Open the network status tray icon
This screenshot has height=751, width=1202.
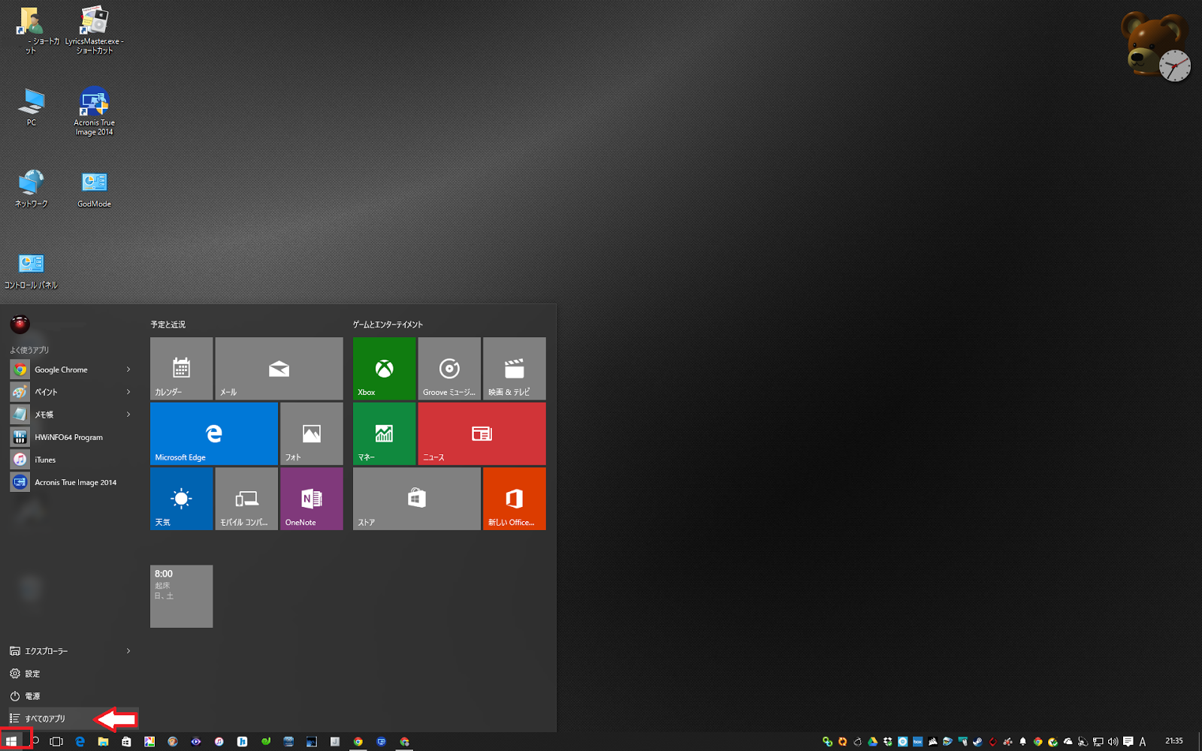click(x=1098, y=742)
